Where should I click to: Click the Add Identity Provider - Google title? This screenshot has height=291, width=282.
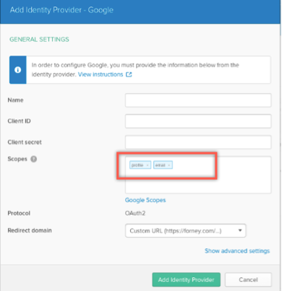click(x=61, y=10)
